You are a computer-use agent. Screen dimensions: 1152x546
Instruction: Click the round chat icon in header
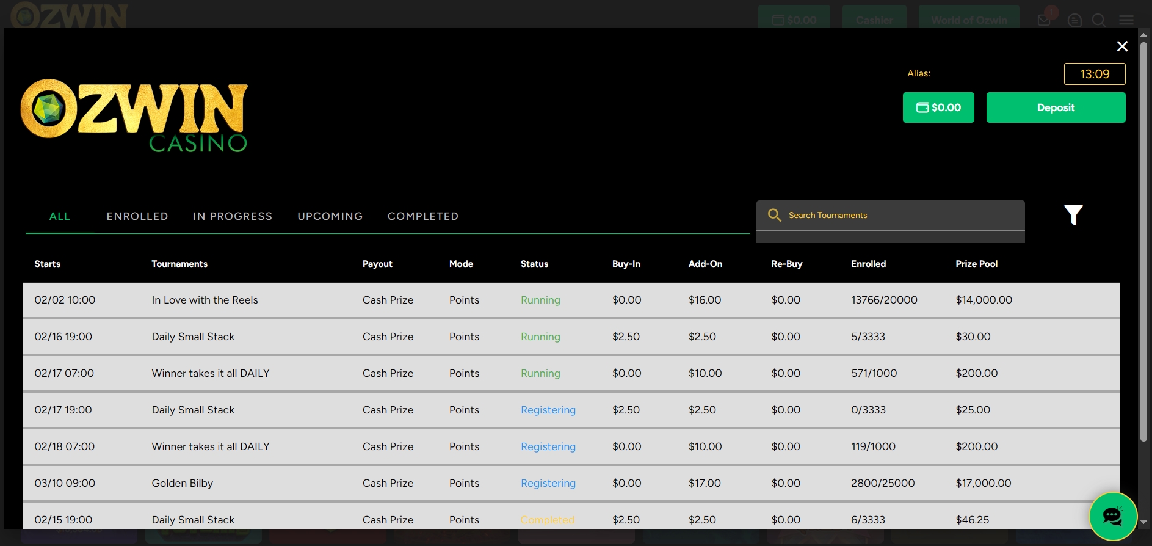(x=1074, y=20)
